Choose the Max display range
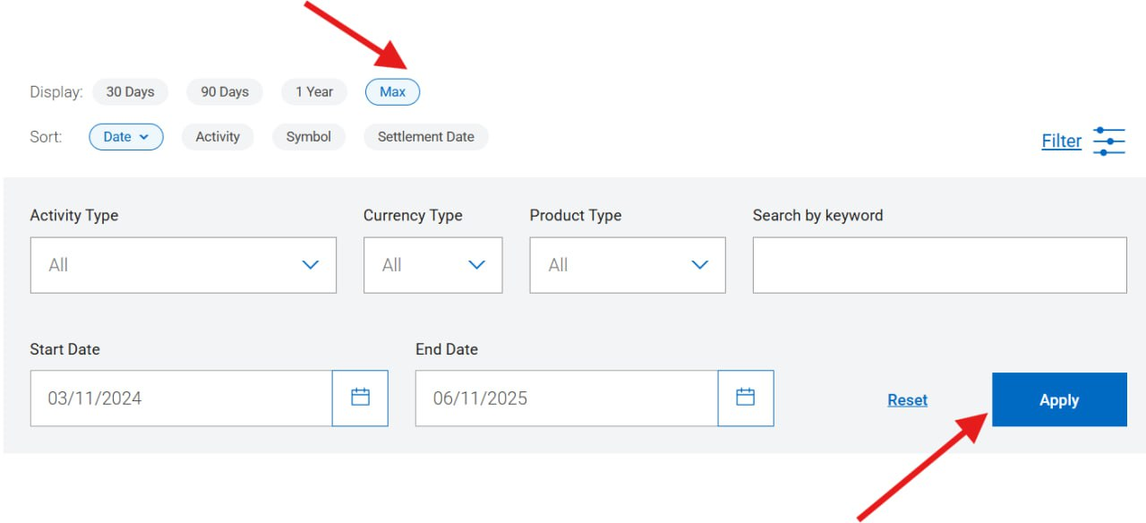 [392, 91]
